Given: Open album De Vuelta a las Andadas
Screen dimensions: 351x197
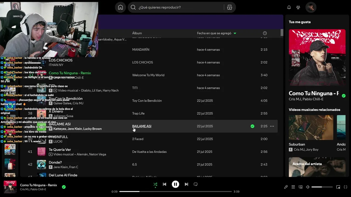Looking at the screenshot, I should [149, 152].
